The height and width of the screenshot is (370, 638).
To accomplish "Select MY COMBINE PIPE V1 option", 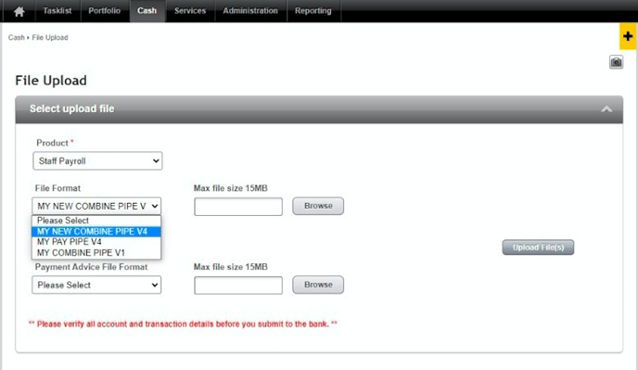I will (x=96, y=253).
